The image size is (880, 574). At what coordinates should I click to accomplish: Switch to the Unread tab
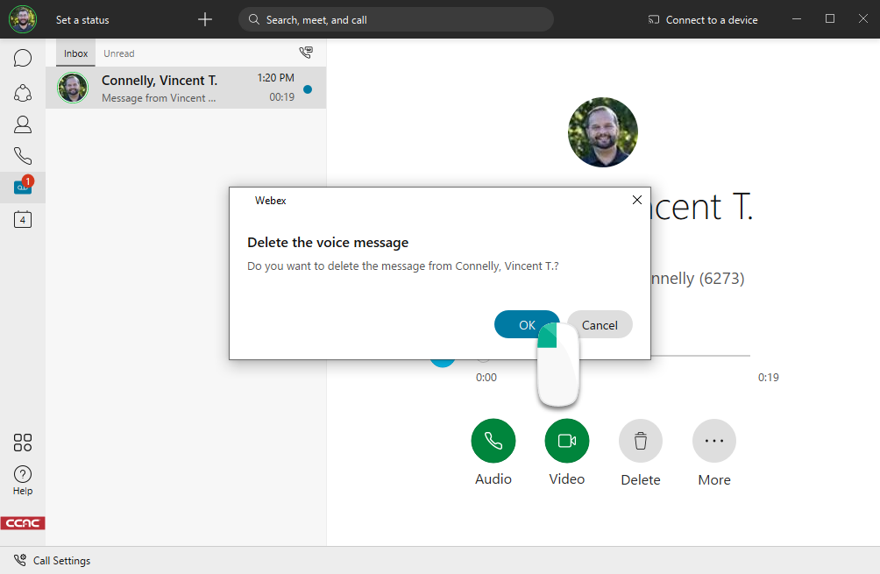pyautogui.click(x=118, y=53)
